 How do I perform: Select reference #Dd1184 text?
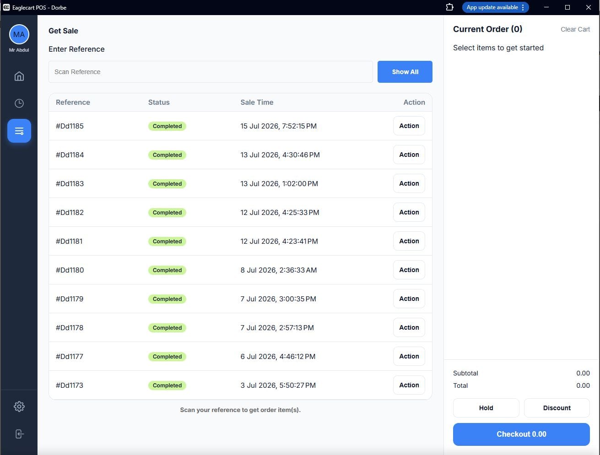(x=70, y=155)
